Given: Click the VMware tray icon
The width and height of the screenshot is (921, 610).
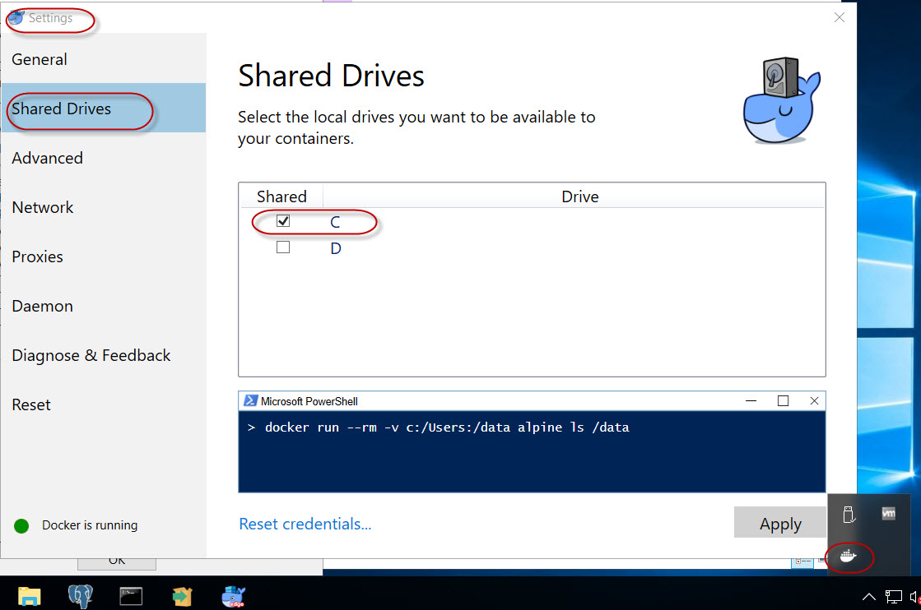Looking at the screenshot, I should point(888,513).
